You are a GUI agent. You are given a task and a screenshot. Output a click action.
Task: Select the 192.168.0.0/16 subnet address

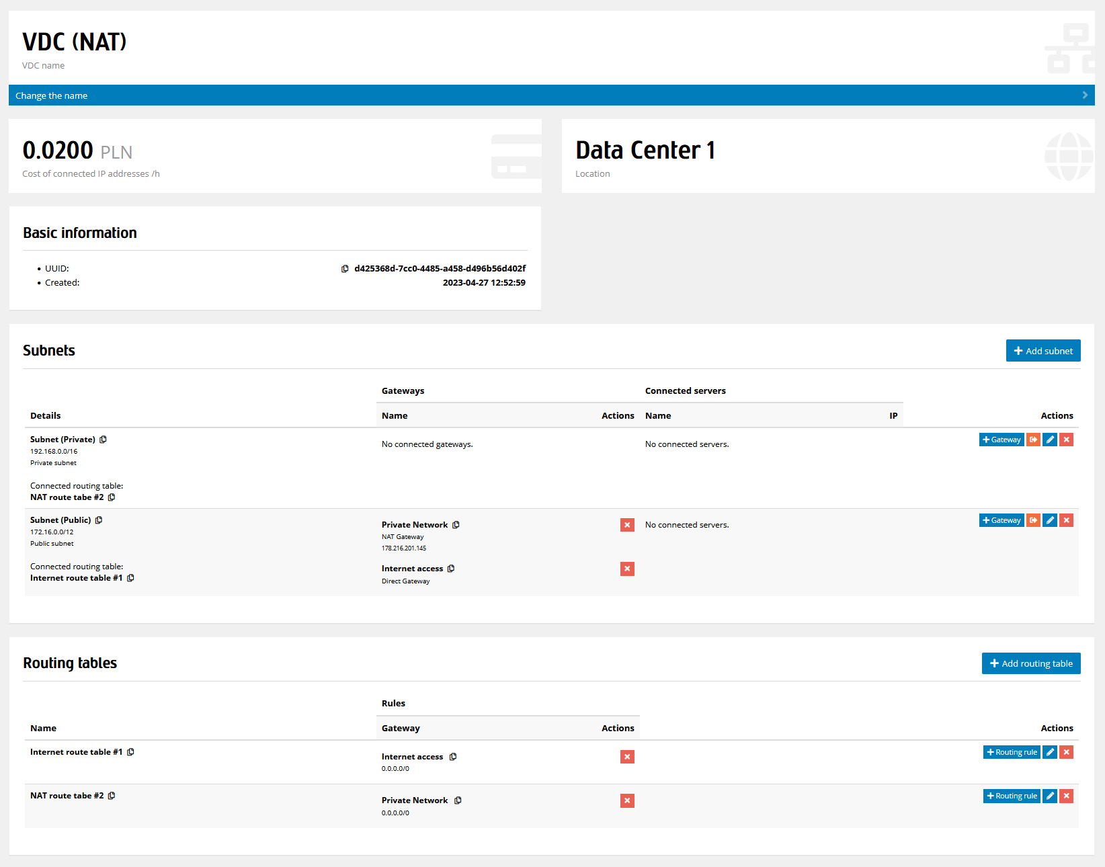[x=54, y=452]
